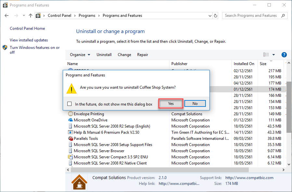Click Change in the toolbar
Screen dimensions: 292x192
click(x=125, y=55)
